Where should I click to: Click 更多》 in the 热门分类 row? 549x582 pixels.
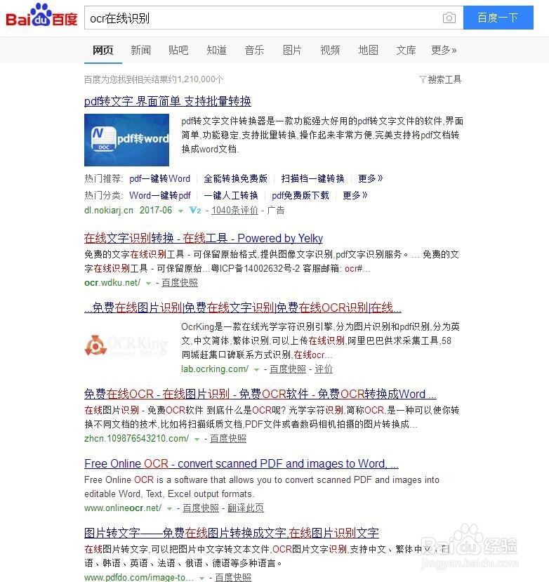click(x=355, y=195)
